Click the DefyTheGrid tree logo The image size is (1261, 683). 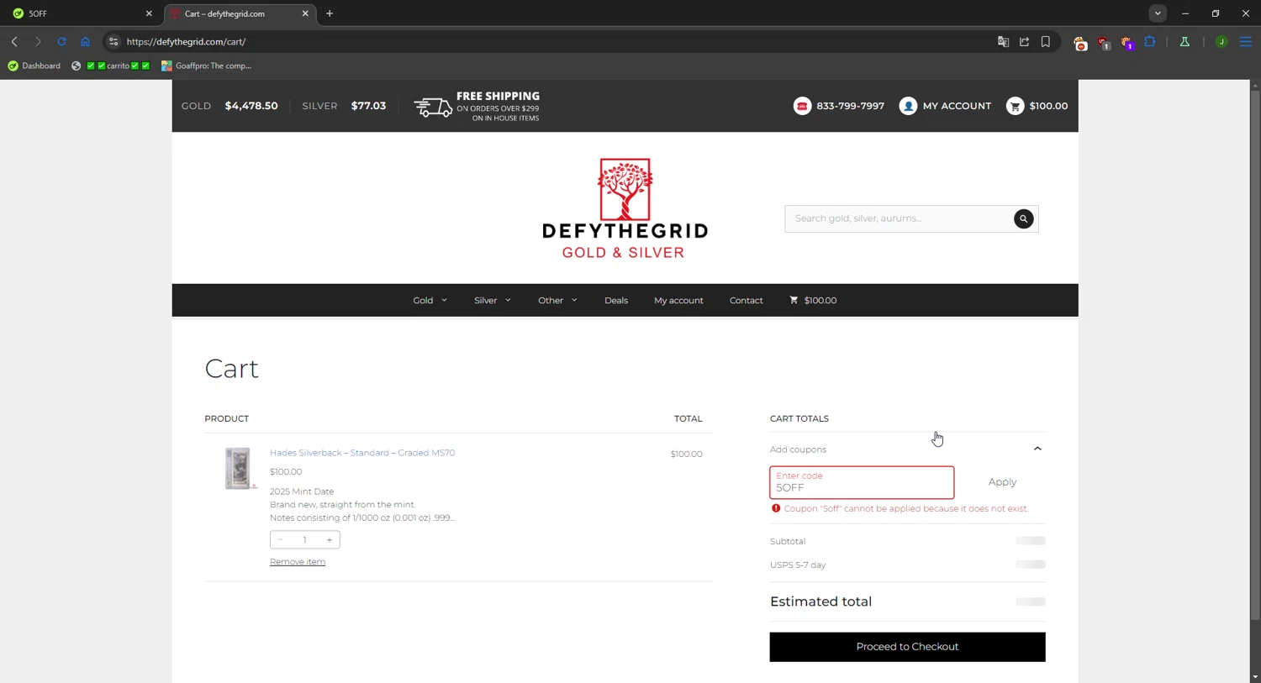pos(625,208)
